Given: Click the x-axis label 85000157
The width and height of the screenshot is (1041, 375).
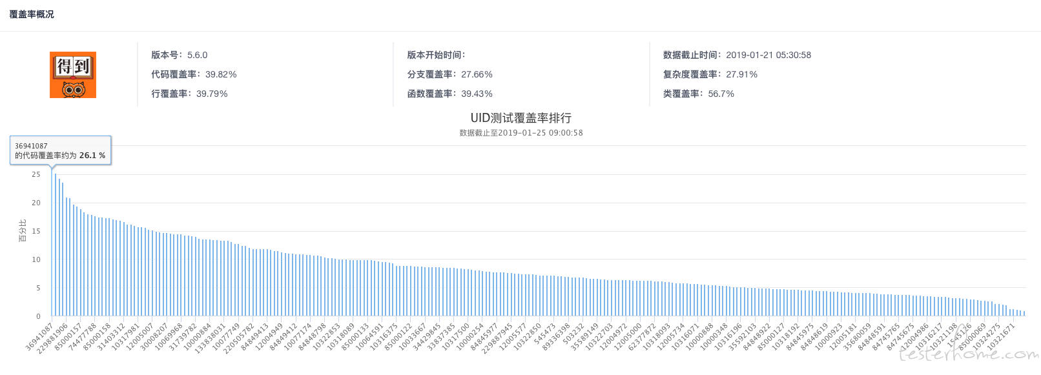Looking at the screenshot, I should point(68,336).
